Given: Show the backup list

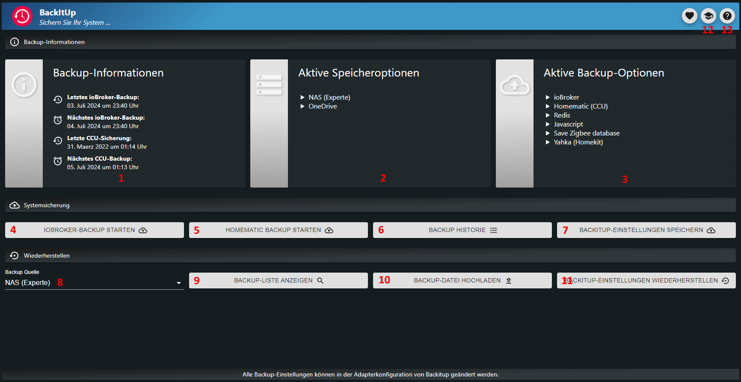Looking at the screenshot, I should point(279,280).
